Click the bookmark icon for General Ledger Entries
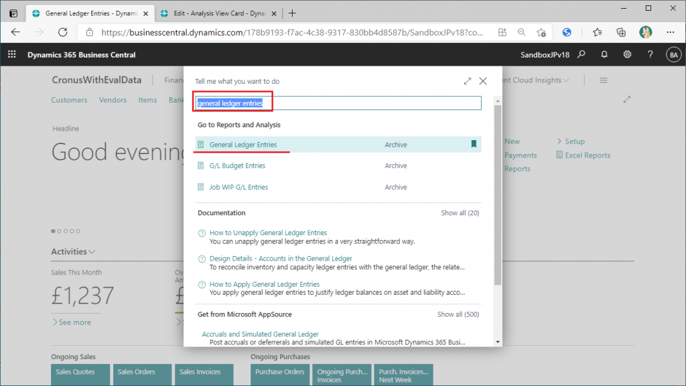 click(x=474, y=144)
